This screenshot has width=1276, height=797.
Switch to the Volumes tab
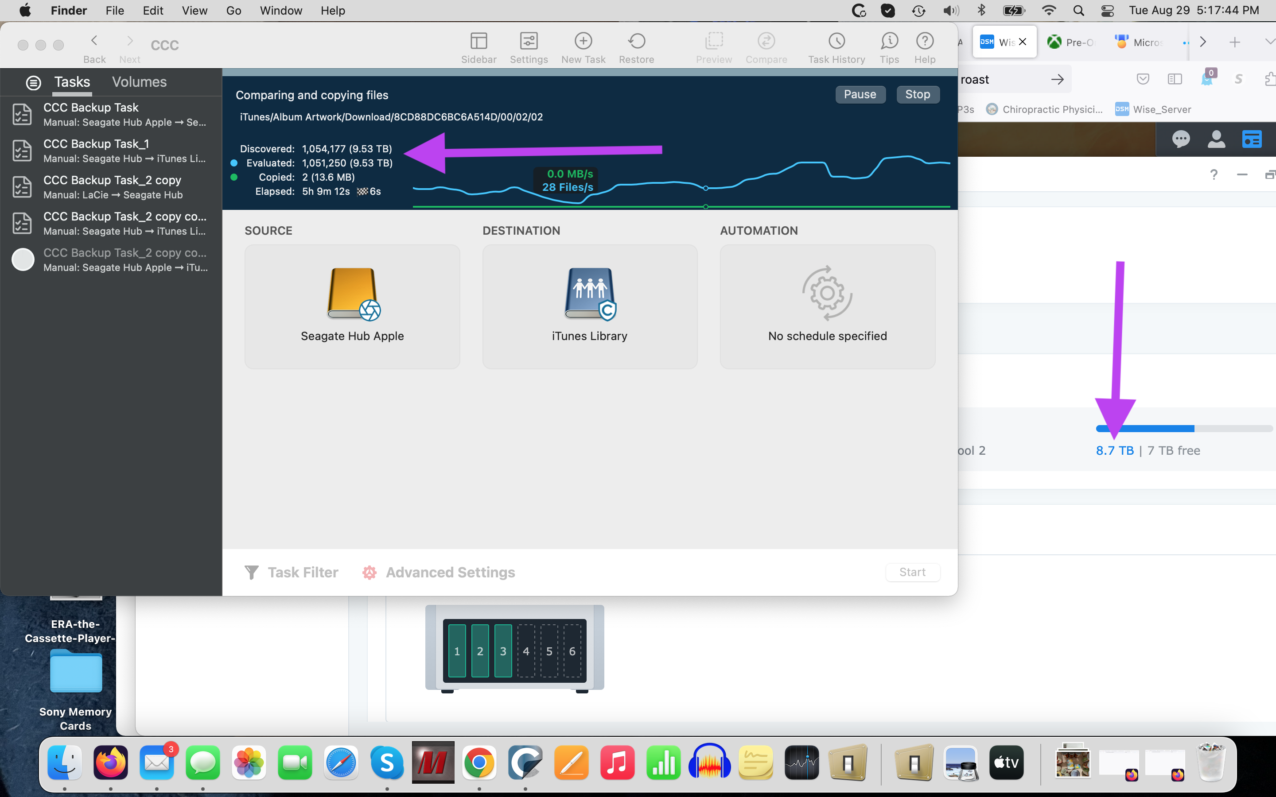pyautogui.click(x=139, y=82)
